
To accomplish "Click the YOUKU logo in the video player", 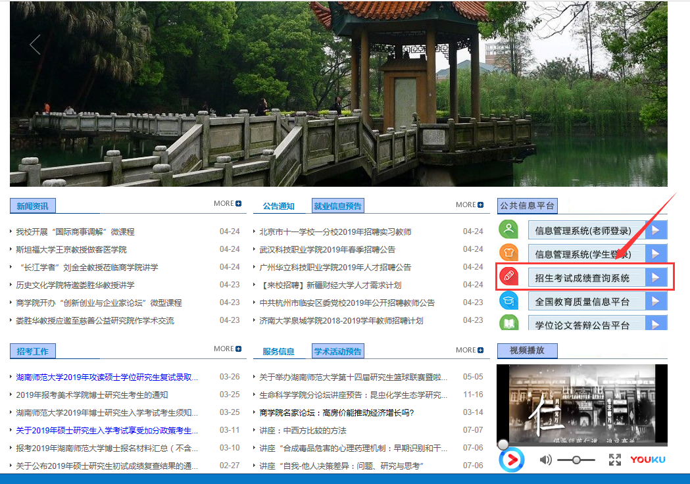I will 647,460.
